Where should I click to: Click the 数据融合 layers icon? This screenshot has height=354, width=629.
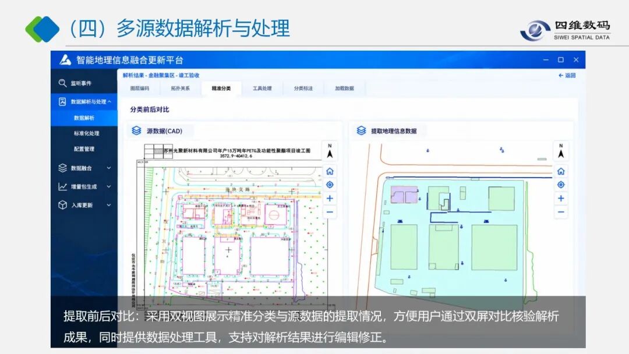click(x=62, y=168)
